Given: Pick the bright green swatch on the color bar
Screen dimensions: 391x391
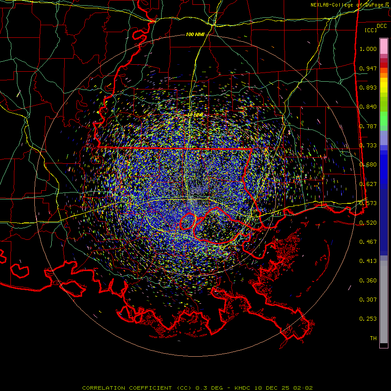Looking at the screenshot, I should click(x=384, y=119).
